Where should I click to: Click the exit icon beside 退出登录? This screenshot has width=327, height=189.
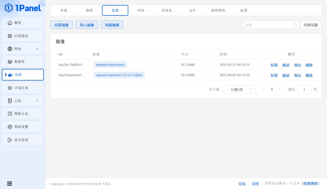(10, 140)
